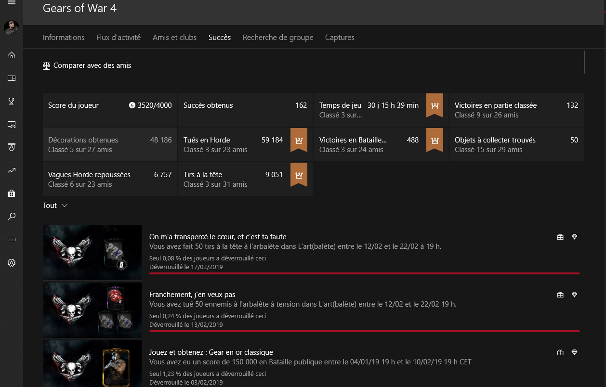This screenshot has height=387, width=606.
Task: Open the Succès obtenus stat tile
Action: click(245, 110)
